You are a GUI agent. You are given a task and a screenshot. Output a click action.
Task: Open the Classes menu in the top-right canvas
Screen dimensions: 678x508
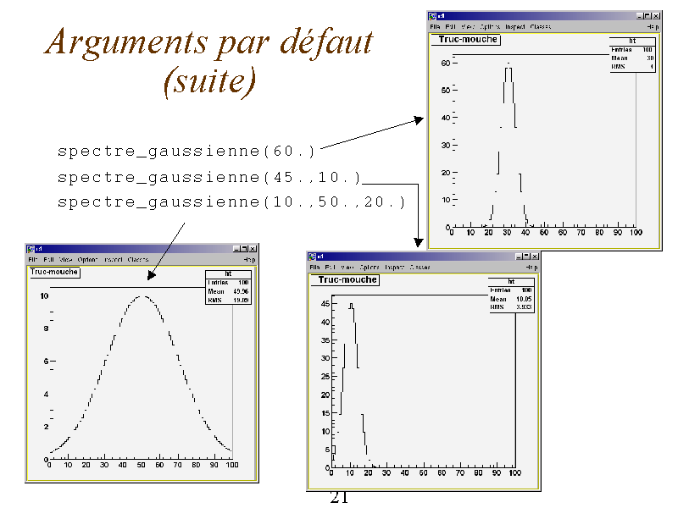tap(540, 27)
